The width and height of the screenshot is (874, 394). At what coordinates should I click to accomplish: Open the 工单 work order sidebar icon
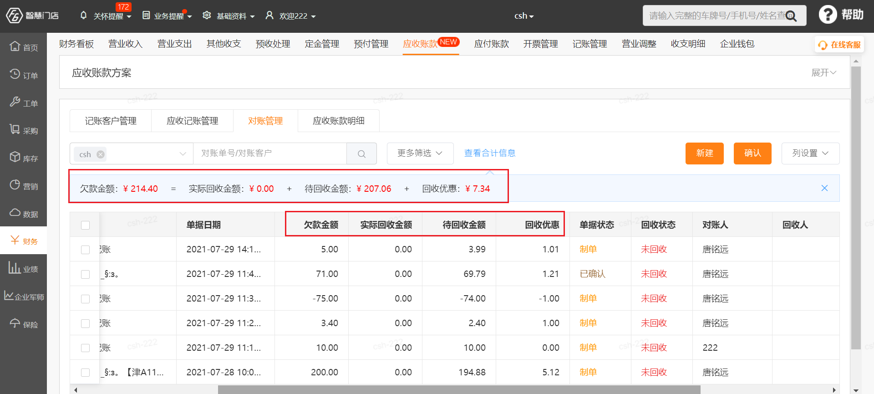pyautogui.click(x=15, y=102)
